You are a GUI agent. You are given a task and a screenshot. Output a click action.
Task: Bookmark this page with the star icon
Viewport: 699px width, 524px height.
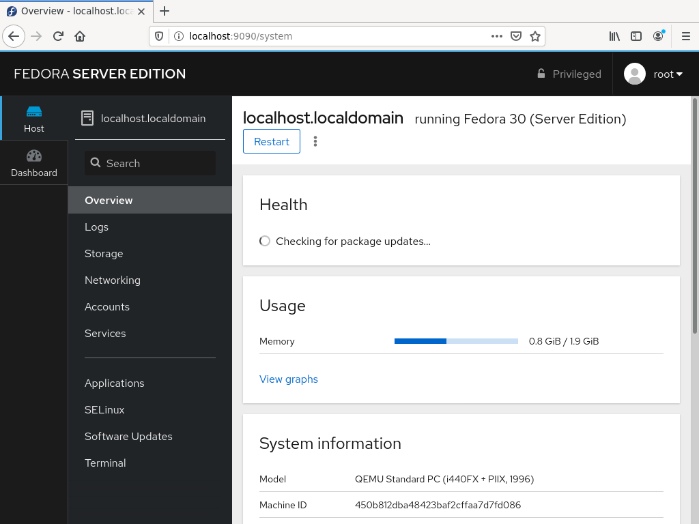535,36
